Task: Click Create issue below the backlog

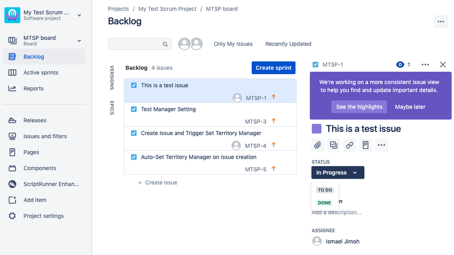Action: (158, 183)
